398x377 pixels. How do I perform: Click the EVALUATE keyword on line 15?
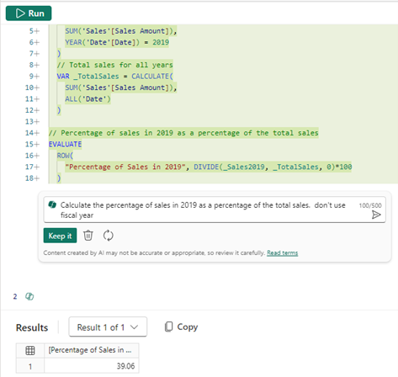65,144
